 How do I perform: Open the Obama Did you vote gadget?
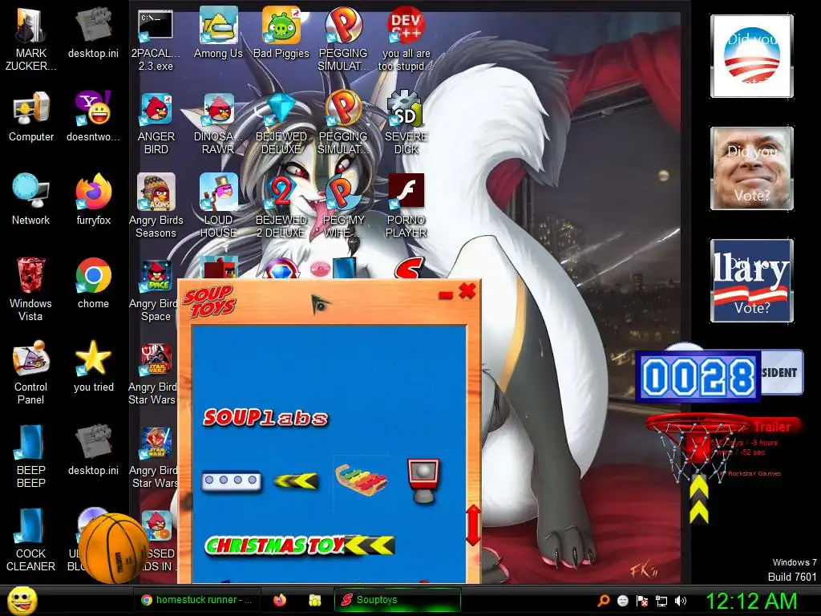(751, 56)
